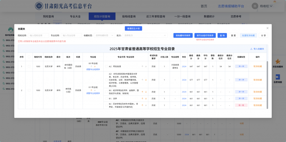Close the favorites dialog with X

point(267,28)
